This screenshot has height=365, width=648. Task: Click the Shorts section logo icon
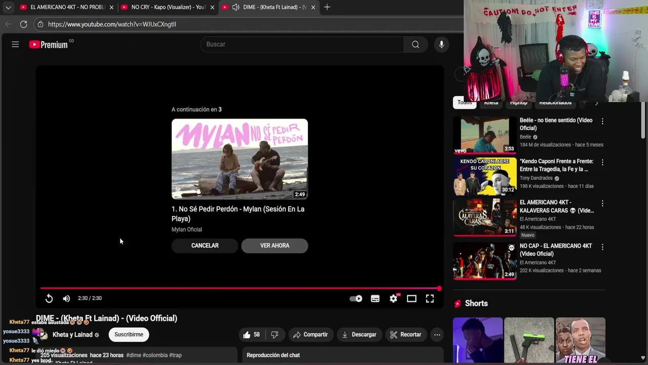click(458, 304)
